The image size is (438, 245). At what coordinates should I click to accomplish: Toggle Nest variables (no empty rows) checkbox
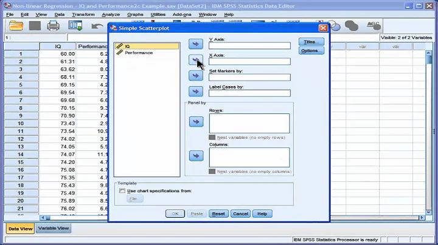(212, 137)
